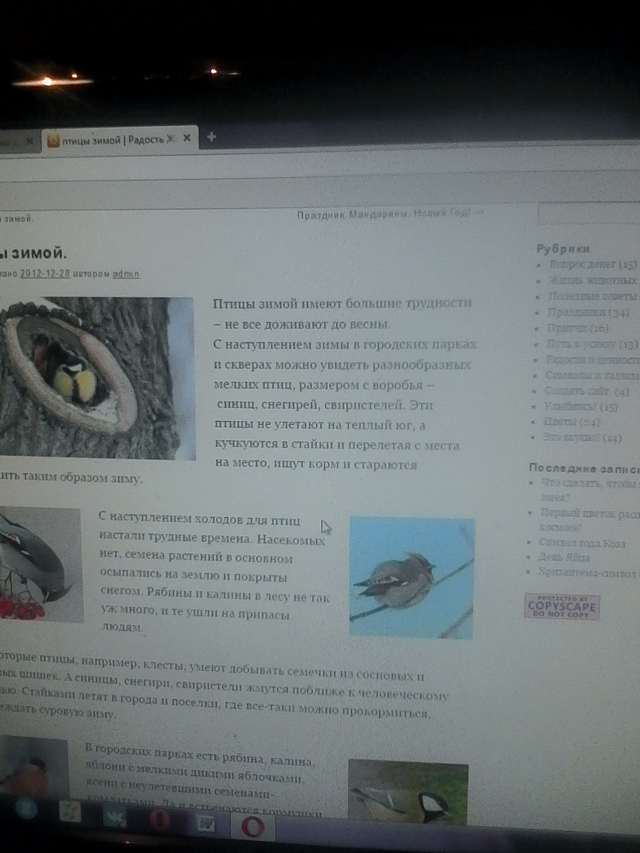Open the 'Цветы (24)' category

click(x=572, y=422)
